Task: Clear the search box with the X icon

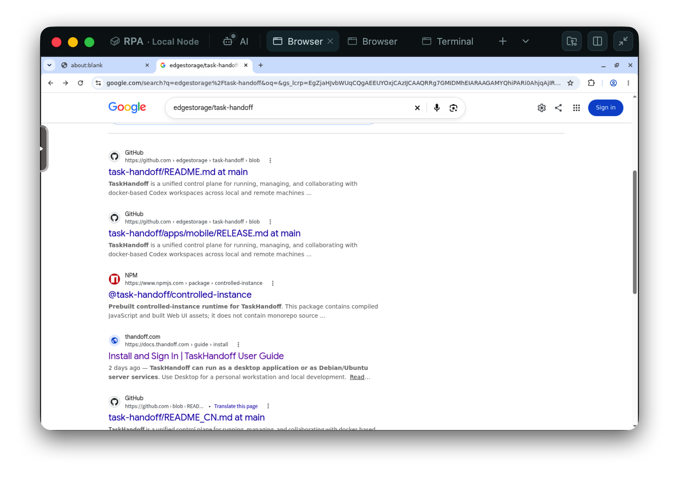Action: point(417,108)
